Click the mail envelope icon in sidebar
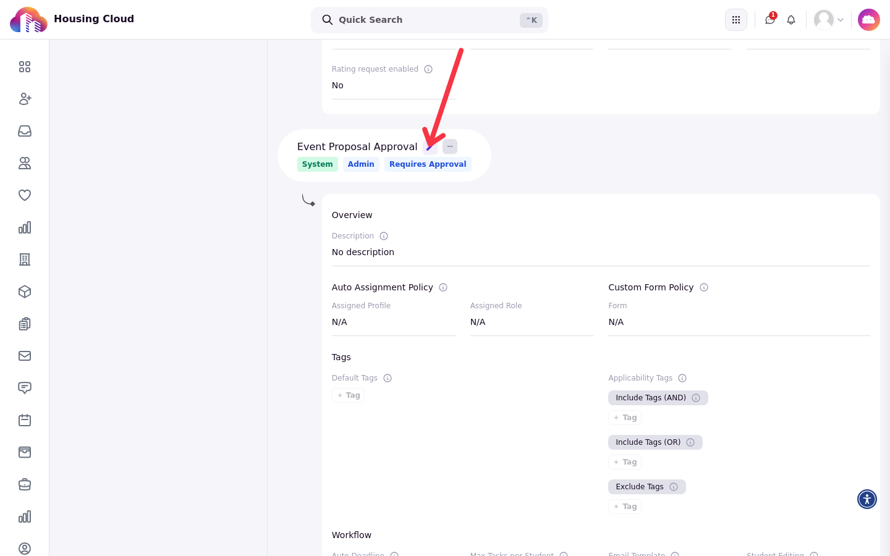The image size is (890, 556). pos(25,356)
